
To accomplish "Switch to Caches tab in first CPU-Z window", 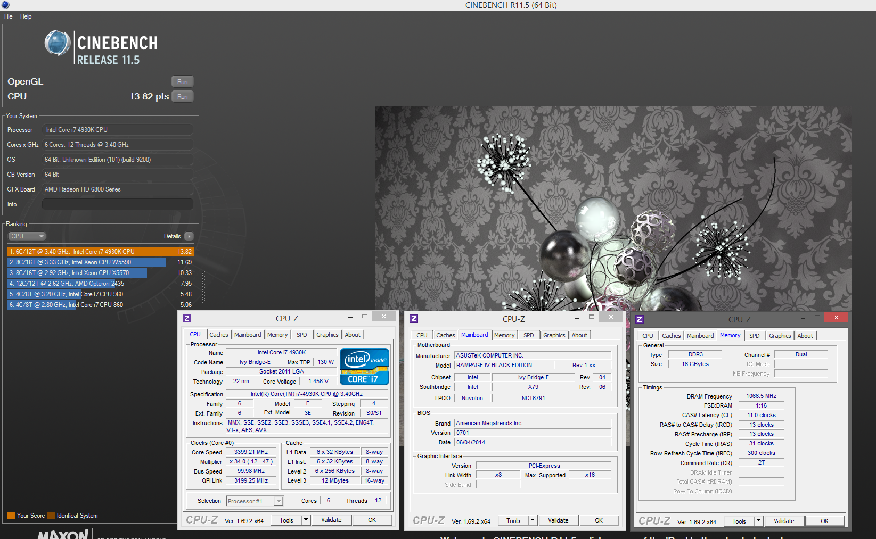I will pyautogui.click(x=219, y=335).
